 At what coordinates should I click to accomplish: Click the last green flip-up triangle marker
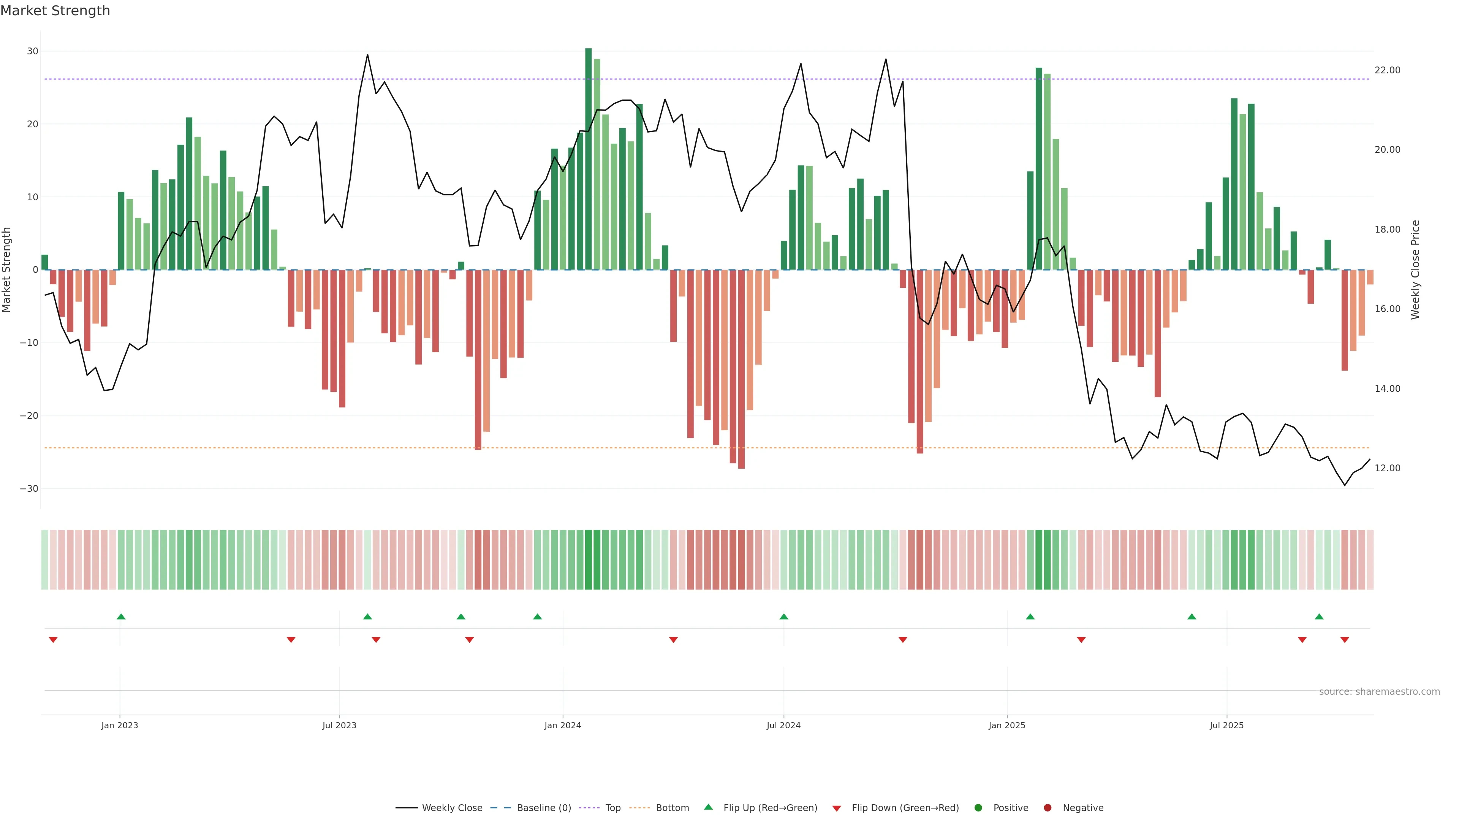1319,617
